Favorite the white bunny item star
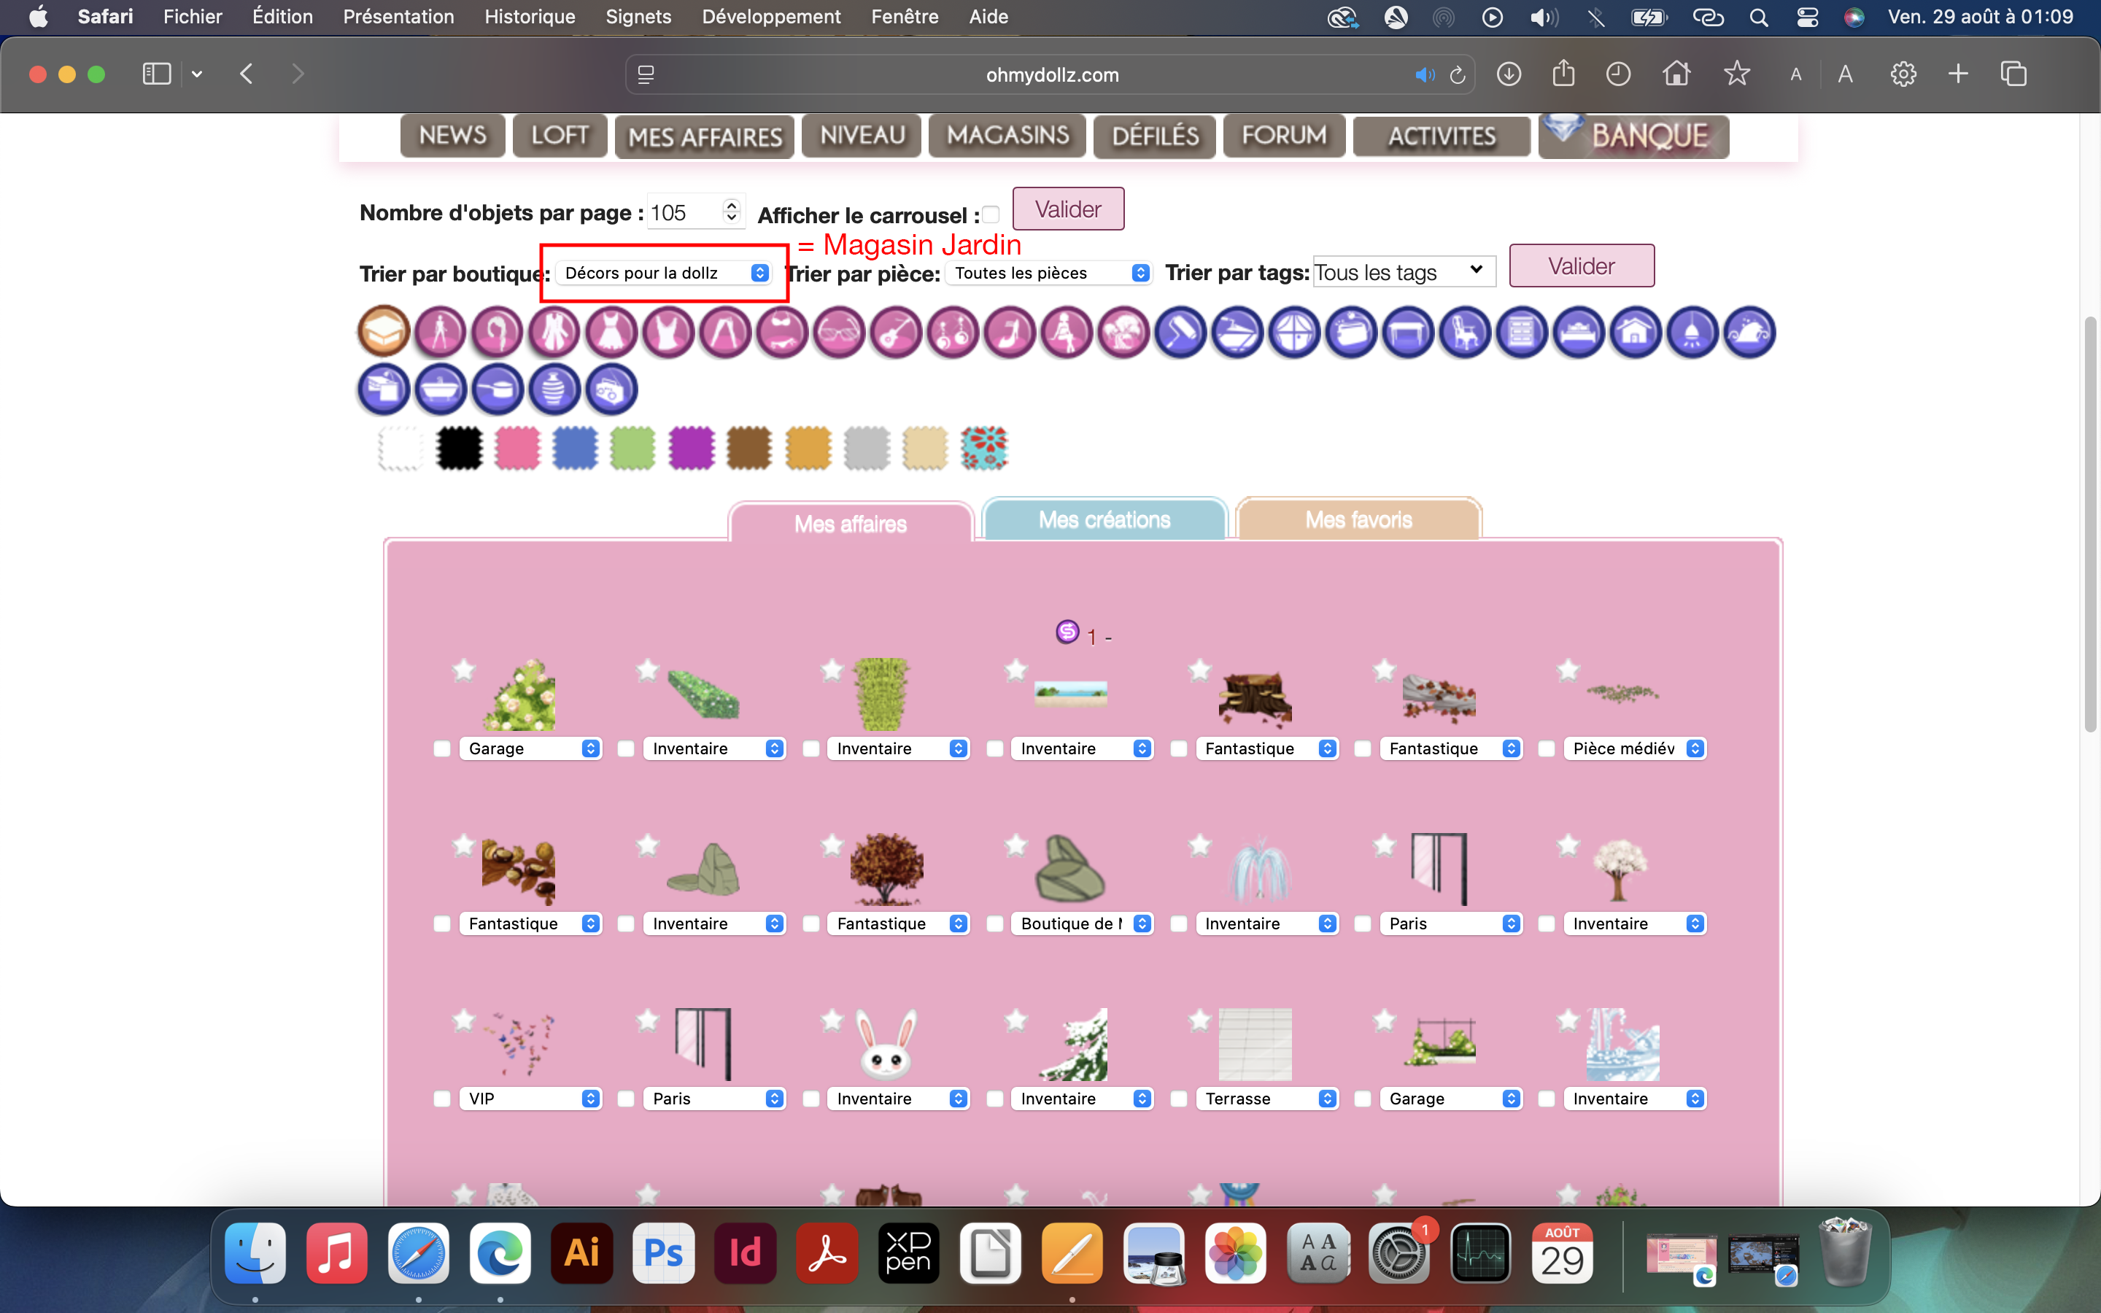Viewport: 2101px width, 1313px height. [832, 1020]
